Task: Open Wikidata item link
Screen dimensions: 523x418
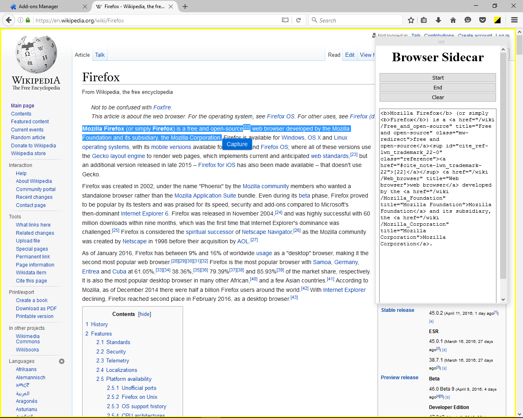Action: (x=31, y=273)
